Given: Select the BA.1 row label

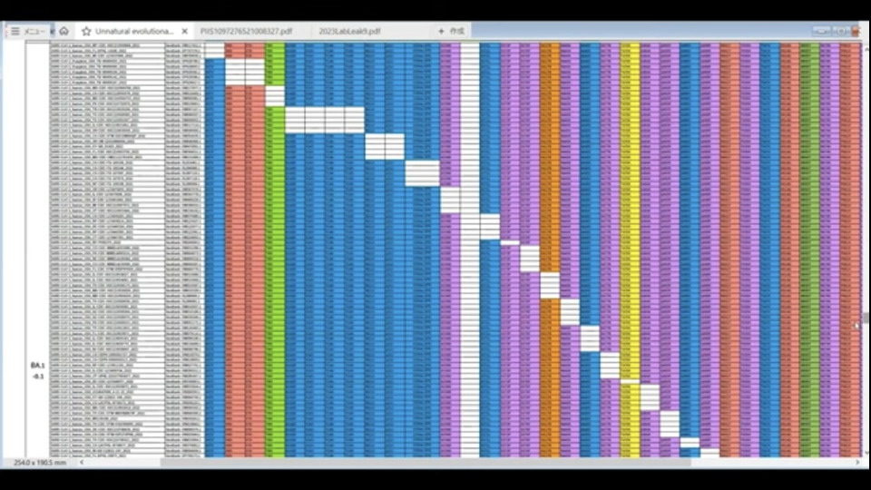Looking at the screenshot, I should pyautogui.click(x=37, y=365).
